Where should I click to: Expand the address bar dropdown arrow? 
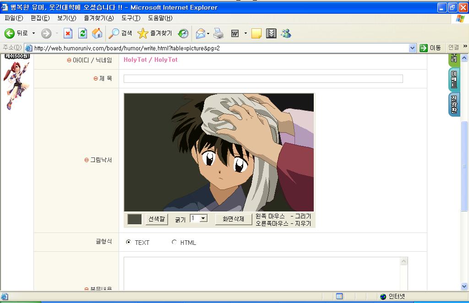(412, 48)
